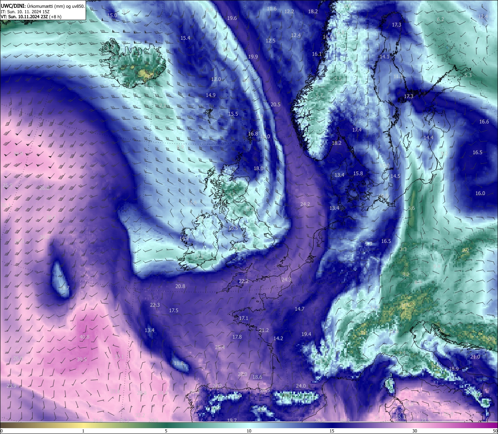
Task: Click the 12.5 map value
Action: click(x=270, y=40)
